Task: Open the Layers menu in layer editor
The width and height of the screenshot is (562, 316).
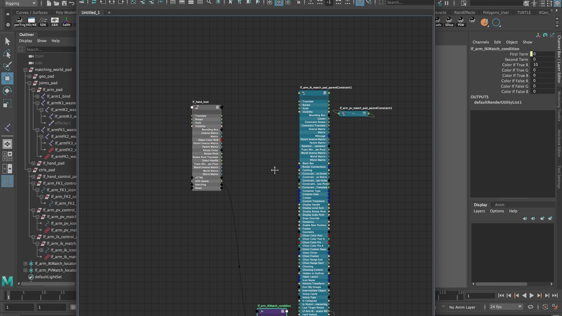Action: [479, 211]
